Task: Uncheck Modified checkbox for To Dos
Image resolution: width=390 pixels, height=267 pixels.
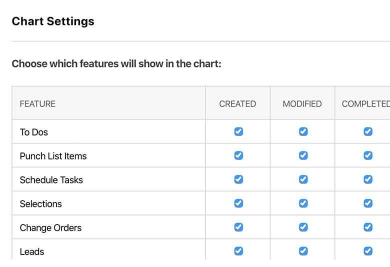Action: click(x=303, y=131)
